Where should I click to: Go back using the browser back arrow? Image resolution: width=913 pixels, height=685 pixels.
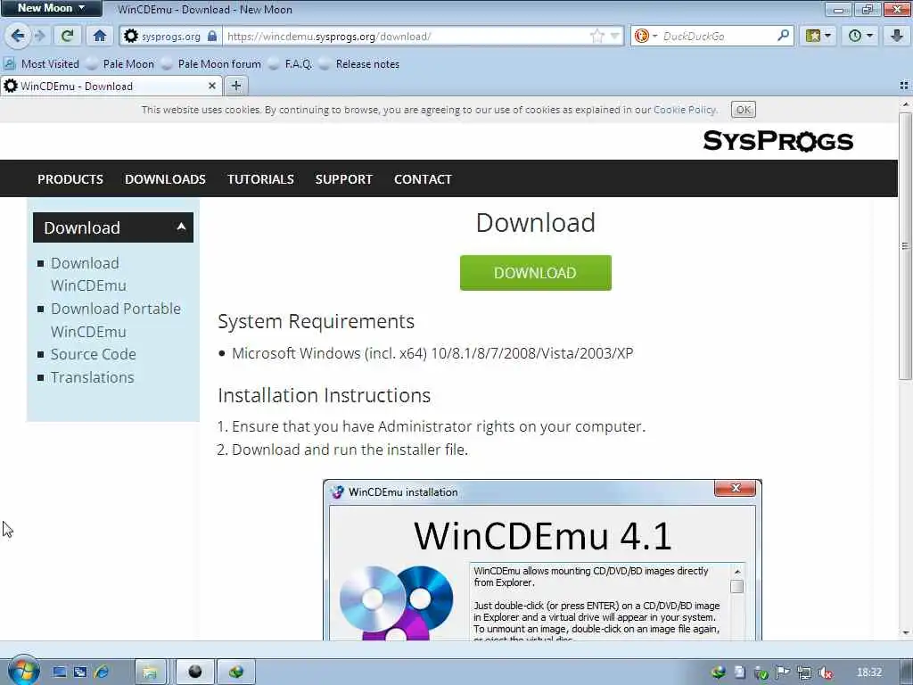click(x=18, y=36)
